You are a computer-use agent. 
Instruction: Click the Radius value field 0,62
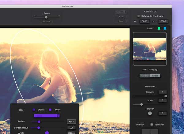point(71,122)
